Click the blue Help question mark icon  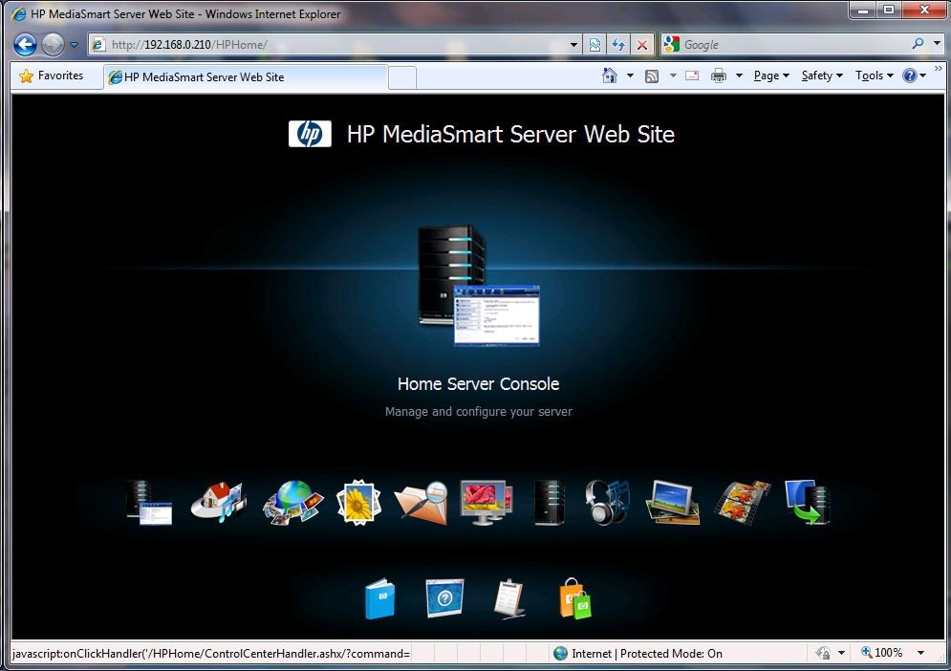click(910, 76)
